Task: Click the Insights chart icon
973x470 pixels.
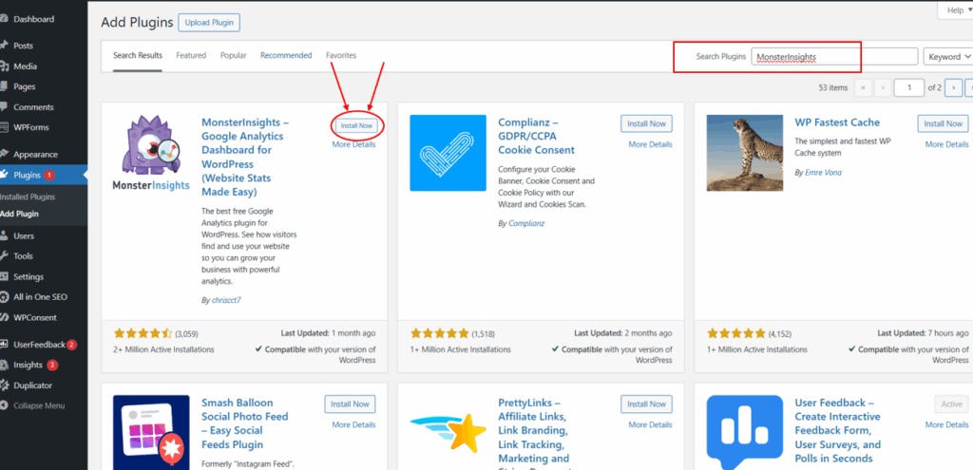Action: click(x=4, y=365)
